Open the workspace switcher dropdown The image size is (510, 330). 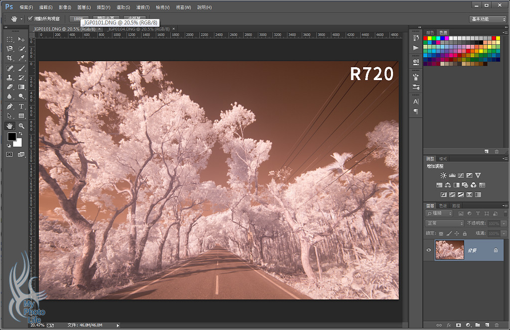488,19
